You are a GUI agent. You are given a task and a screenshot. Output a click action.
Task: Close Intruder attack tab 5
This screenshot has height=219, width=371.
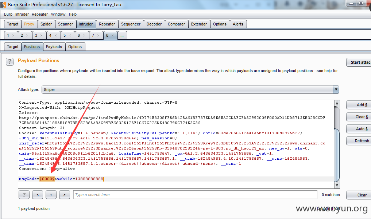[x=70, y=35]
